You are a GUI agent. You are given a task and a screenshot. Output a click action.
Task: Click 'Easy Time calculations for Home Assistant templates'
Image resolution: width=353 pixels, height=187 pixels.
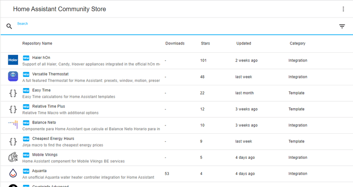(x=69, y=97)
